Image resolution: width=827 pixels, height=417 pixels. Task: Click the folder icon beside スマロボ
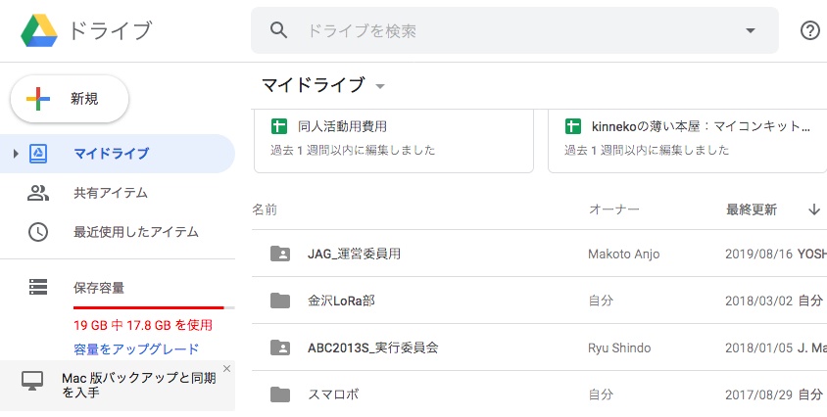[x=280, y=394]
